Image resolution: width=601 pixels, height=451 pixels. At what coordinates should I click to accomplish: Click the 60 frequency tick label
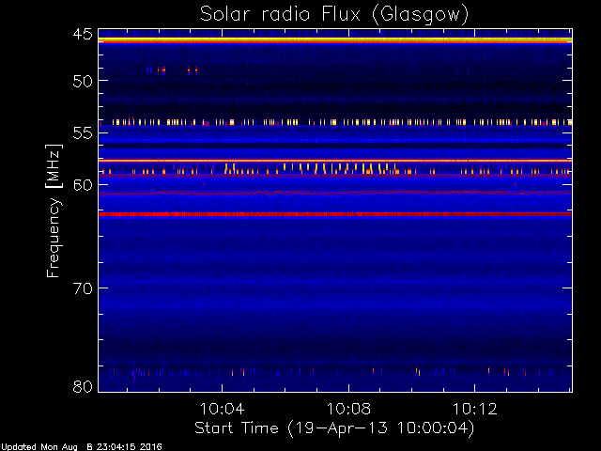(83, 185)
